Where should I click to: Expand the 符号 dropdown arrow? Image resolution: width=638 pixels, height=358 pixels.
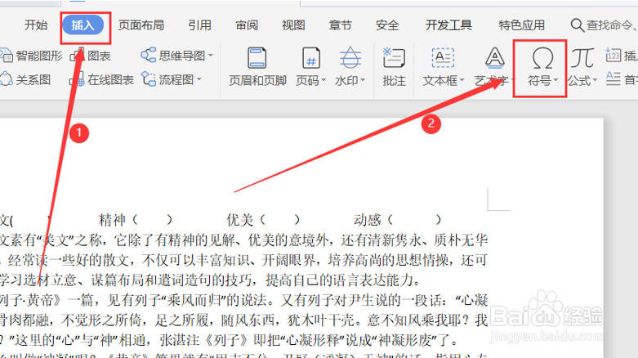(x=555, y=81)
